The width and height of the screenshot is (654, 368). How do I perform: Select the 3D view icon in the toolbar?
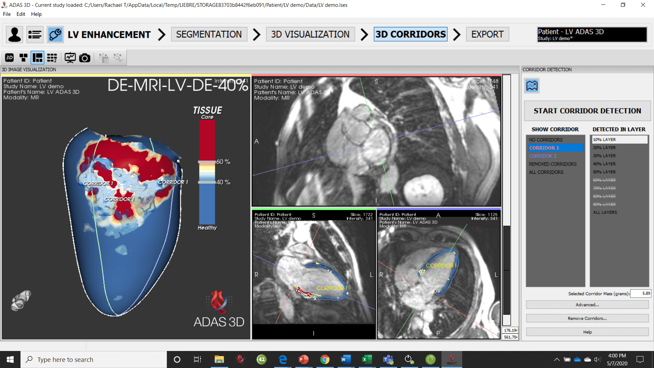(x=9, y=58)
